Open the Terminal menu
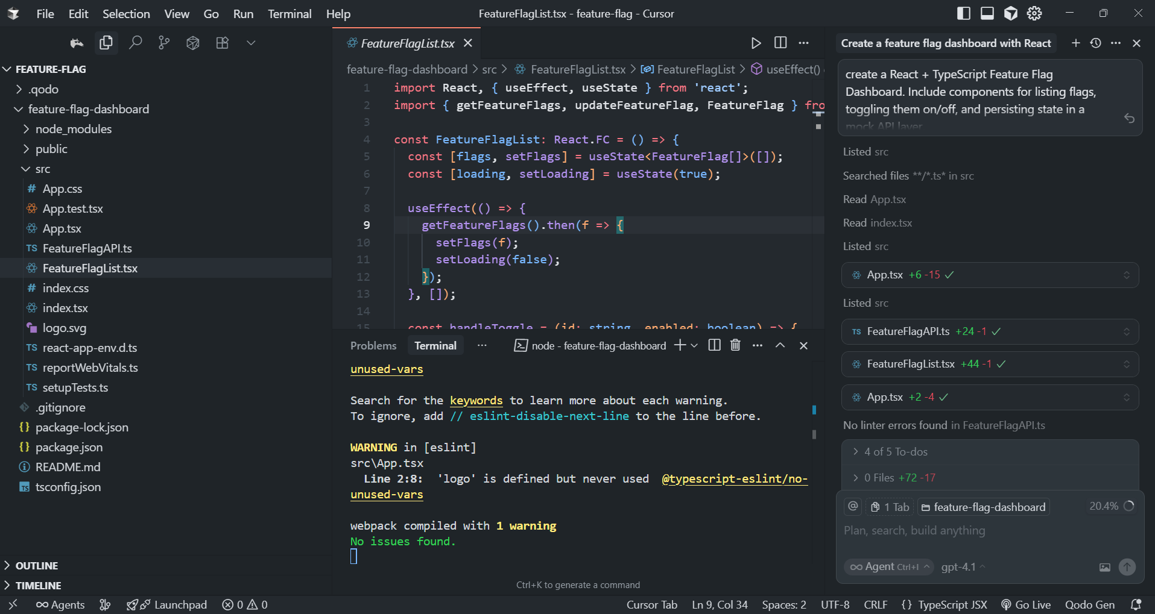The image size is (1155, 614). pyautogui.click(x=290, y=13)
